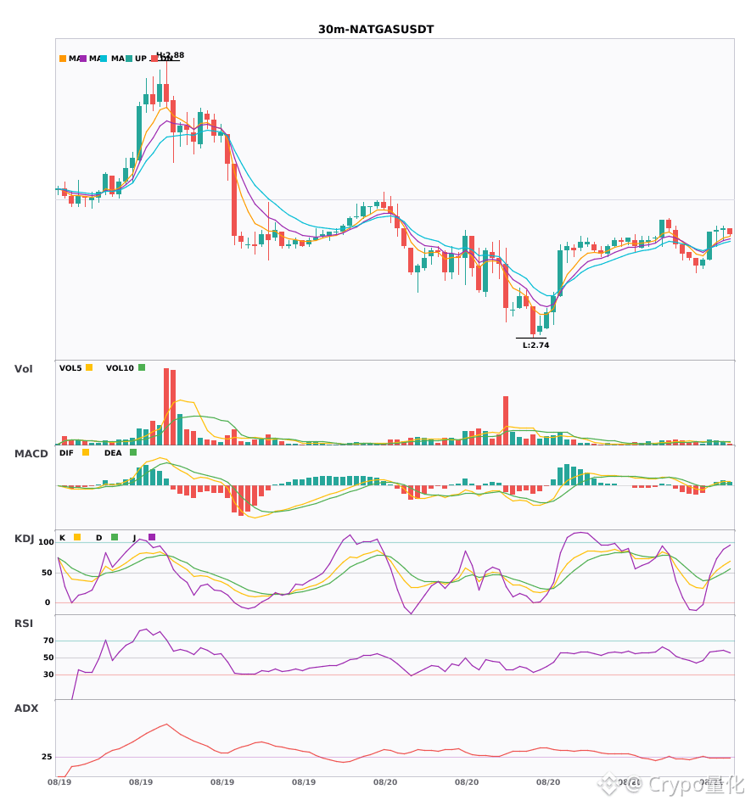
Task: Click the chart title 30m-NATGASUSDT
Action: 376,30
